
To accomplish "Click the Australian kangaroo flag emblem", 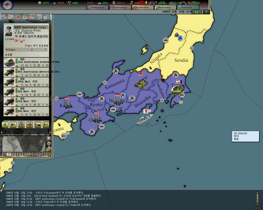I will (x=7, y=5).
